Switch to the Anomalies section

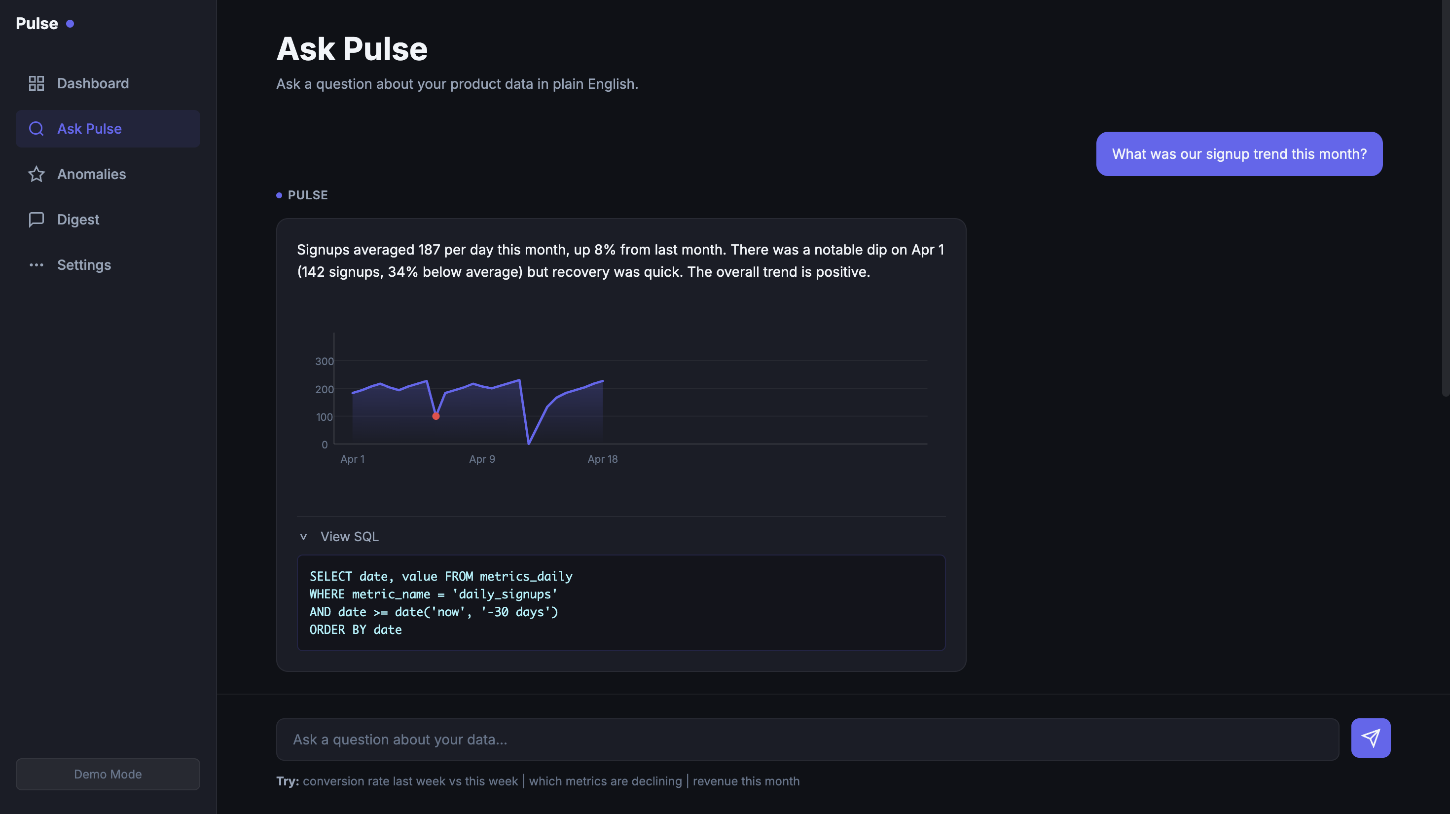[x=91, y=174]
